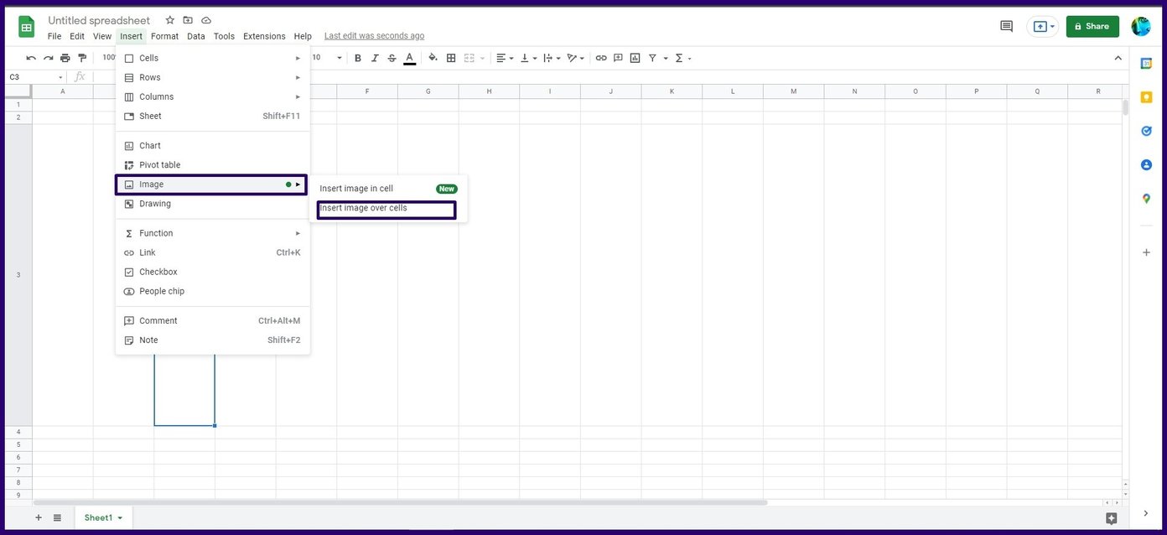The image size is (1167, 535).
Task: Open the Help menu
Action: click(x=303, y=36)
